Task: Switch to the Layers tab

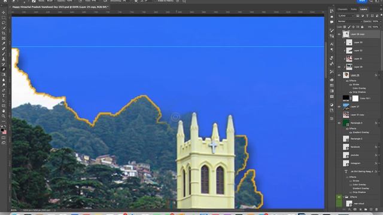Action: pyautogui.click(x=363, y=10)
